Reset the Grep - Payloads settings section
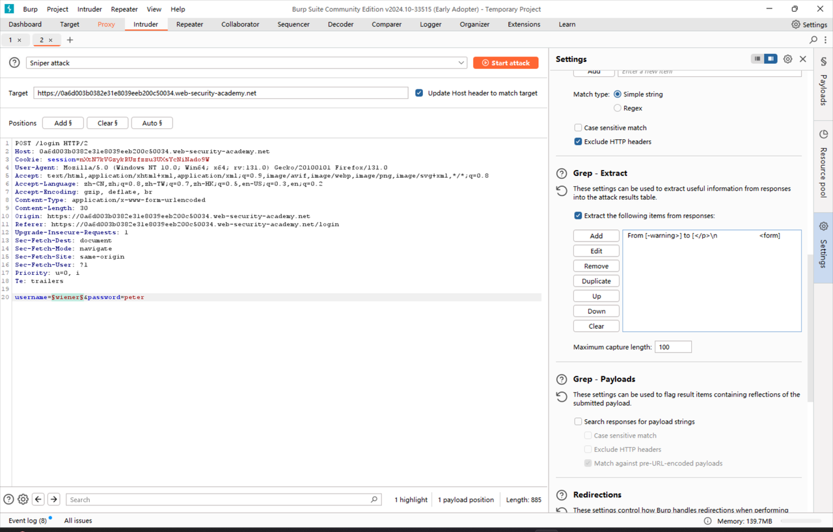This screenshot has width=833, height=532. 560,395
